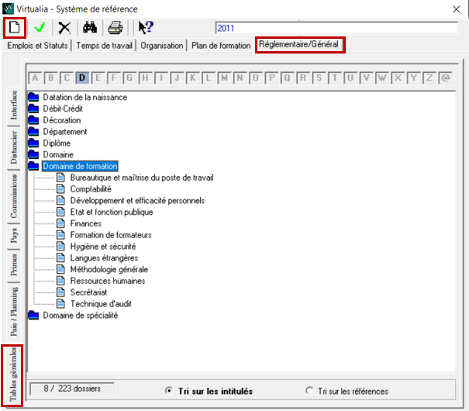
Task: Click the delete tools toolbar icon
Action: click(x=65, y=28)
